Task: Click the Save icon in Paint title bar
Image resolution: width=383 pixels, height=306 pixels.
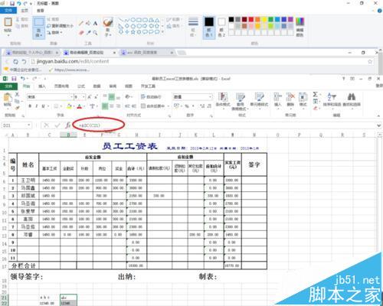Action: point(12,3)
